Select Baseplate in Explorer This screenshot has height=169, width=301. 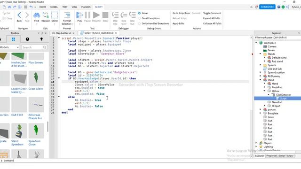(x=273, y=113)
